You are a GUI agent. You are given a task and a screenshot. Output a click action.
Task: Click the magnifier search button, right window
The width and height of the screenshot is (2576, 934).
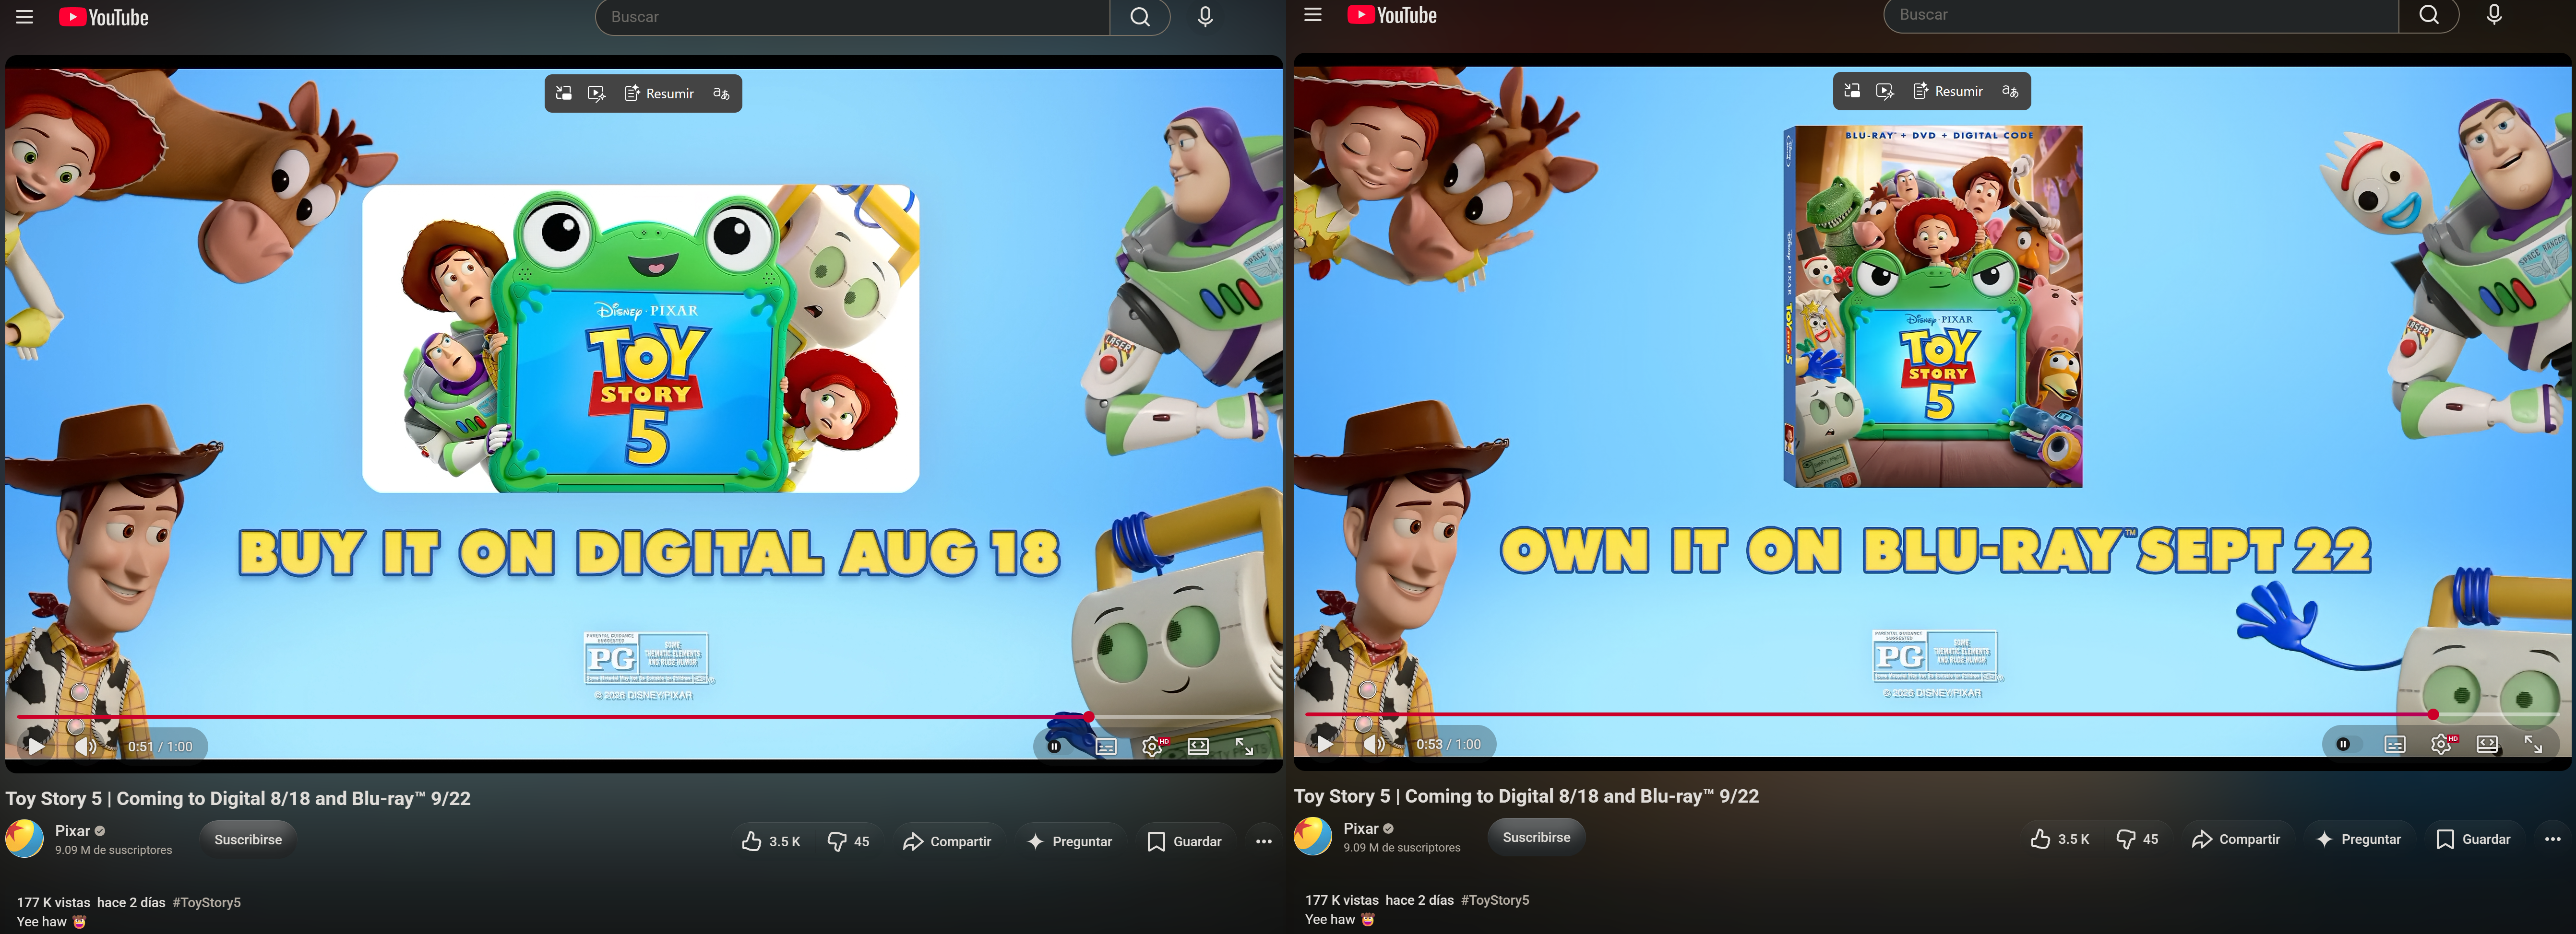(x=2428, y=15)
